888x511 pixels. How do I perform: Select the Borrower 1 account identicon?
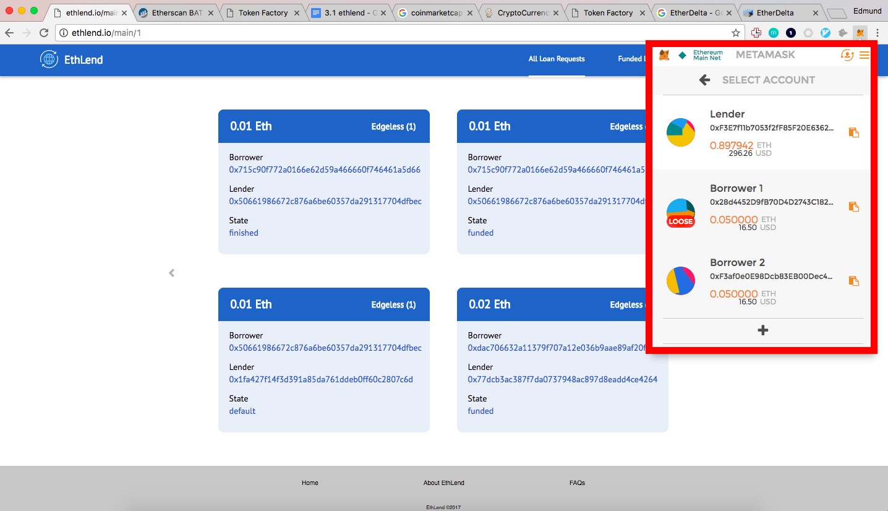(681, 213)
